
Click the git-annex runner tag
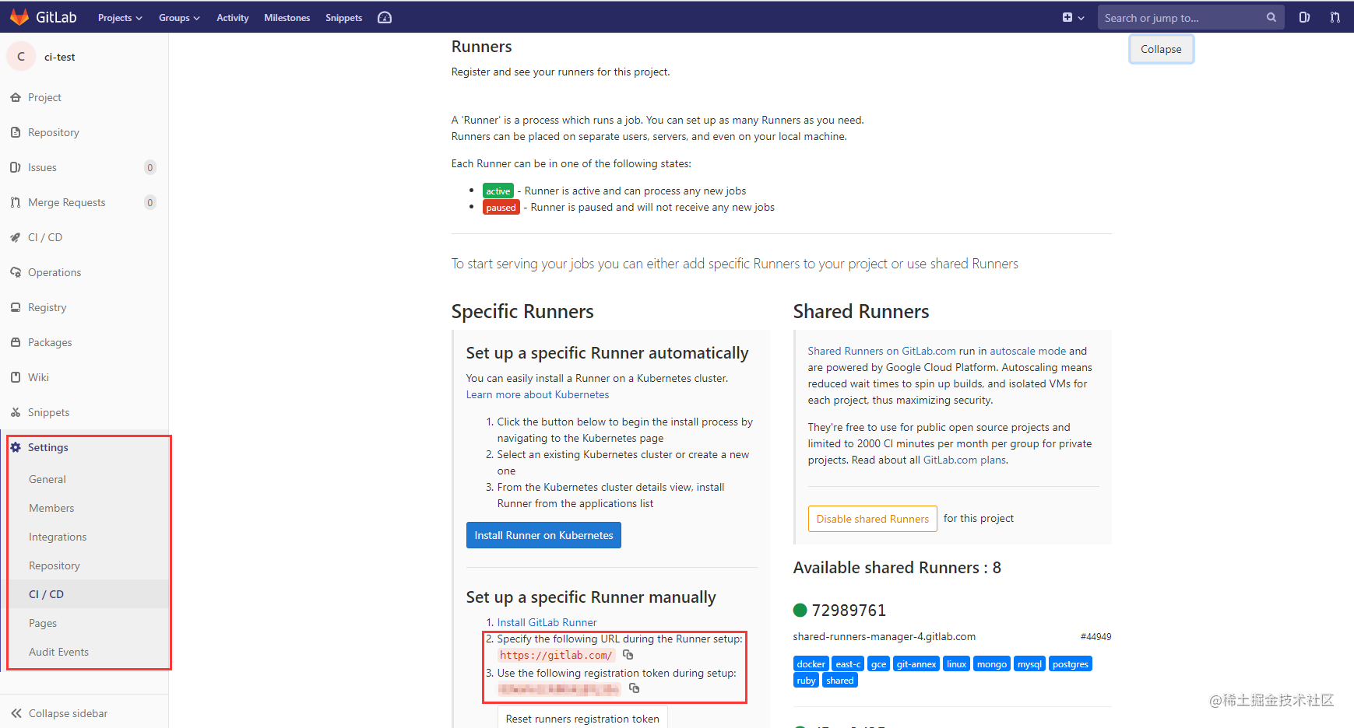(916, 663)
